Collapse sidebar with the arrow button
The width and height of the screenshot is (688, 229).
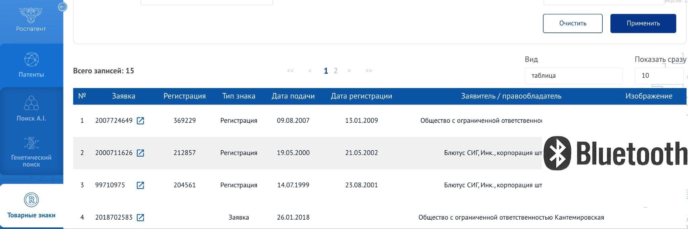pyautogui.click(x=62, y=7)
